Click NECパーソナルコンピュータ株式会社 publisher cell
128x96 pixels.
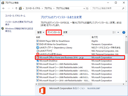[106, 47]
